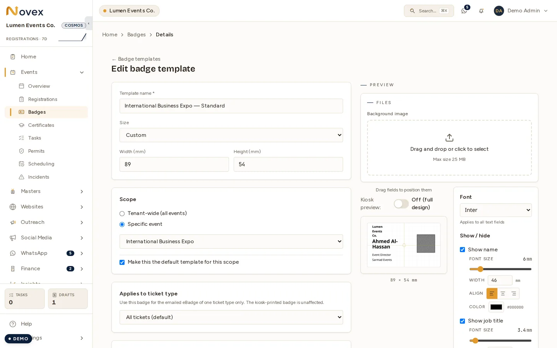This screenshot has width=557, height=348.
Task: Open Demo Admin account menu
Action: 521,11
